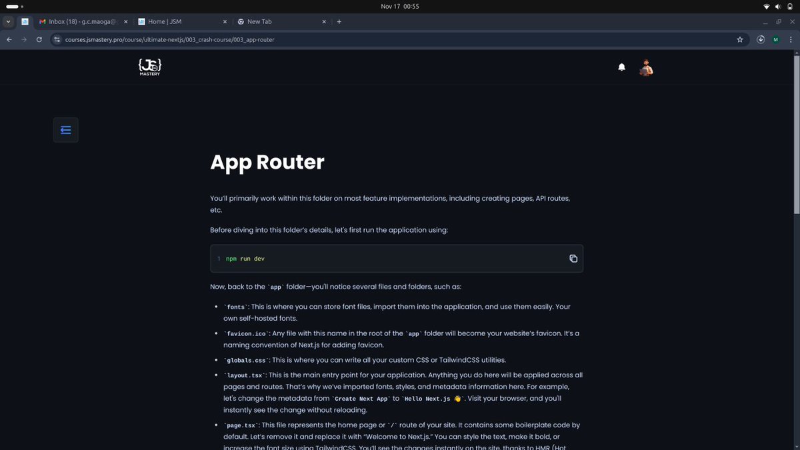Open Wi-Fi network status icon
The image size is (800, 450).
click(766, 6)
